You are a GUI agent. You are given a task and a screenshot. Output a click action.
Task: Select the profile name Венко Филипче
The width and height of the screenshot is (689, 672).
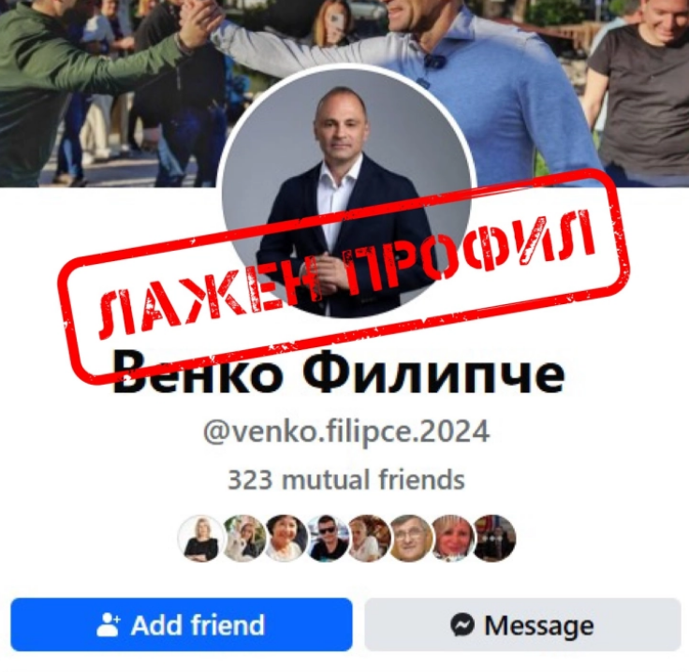click(x=338, y=373)
